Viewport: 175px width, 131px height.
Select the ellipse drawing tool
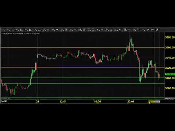35,30
